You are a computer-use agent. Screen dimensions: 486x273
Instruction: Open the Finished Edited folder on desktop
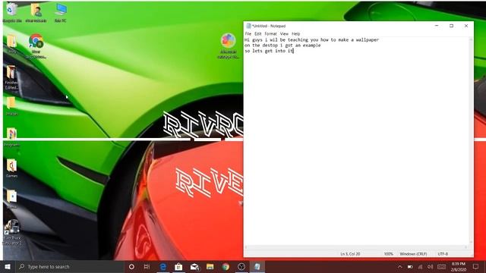coord(11,77)
